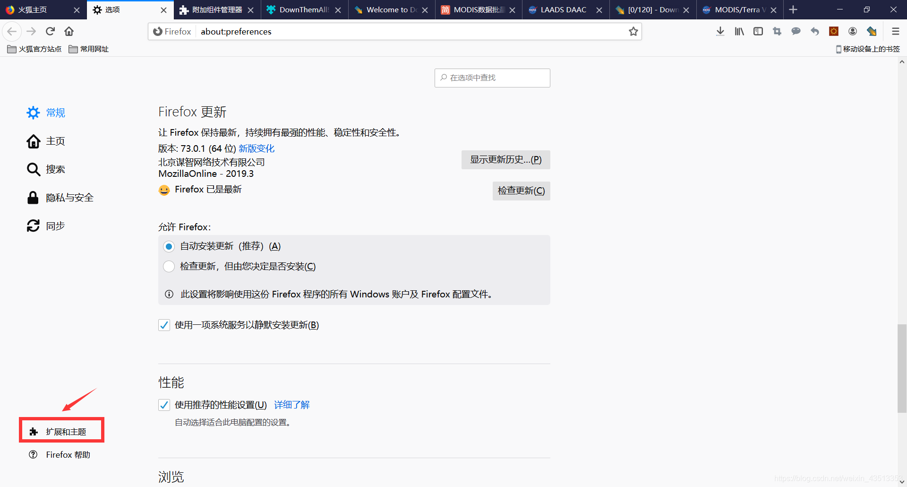Open 移动设备上的书签 bookmark item
This screenshot has width=907, height=487.
coord(868,49)
